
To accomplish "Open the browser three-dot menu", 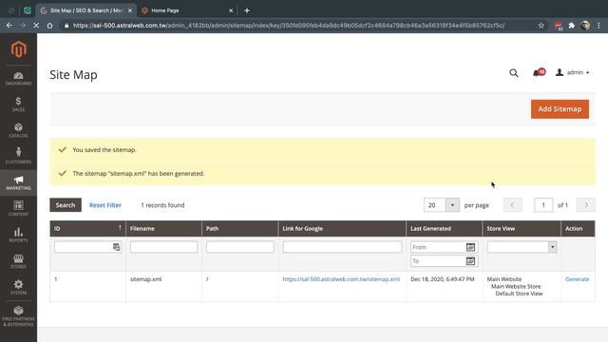I will (598, 26).
